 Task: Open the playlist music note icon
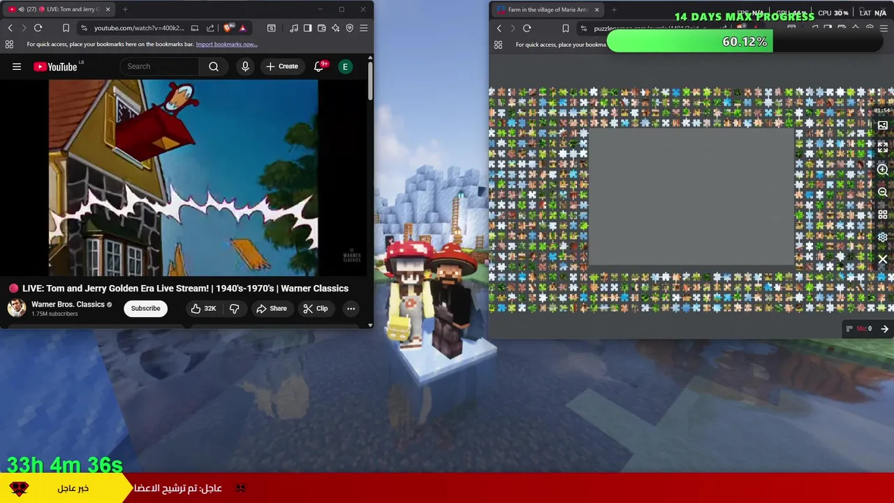[294, 28]
